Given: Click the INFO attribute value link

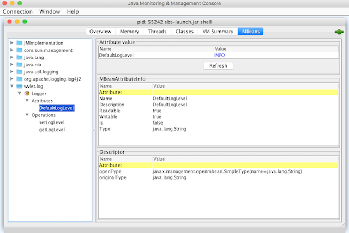Looking at the screenshot, I should (219, 55).
